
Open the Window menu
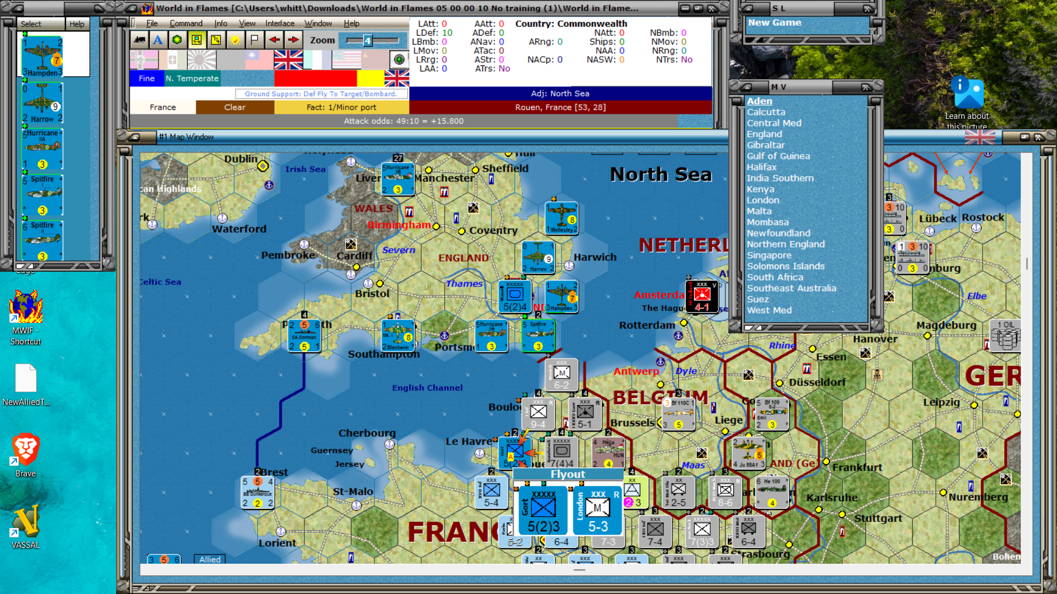pos(318,23)
